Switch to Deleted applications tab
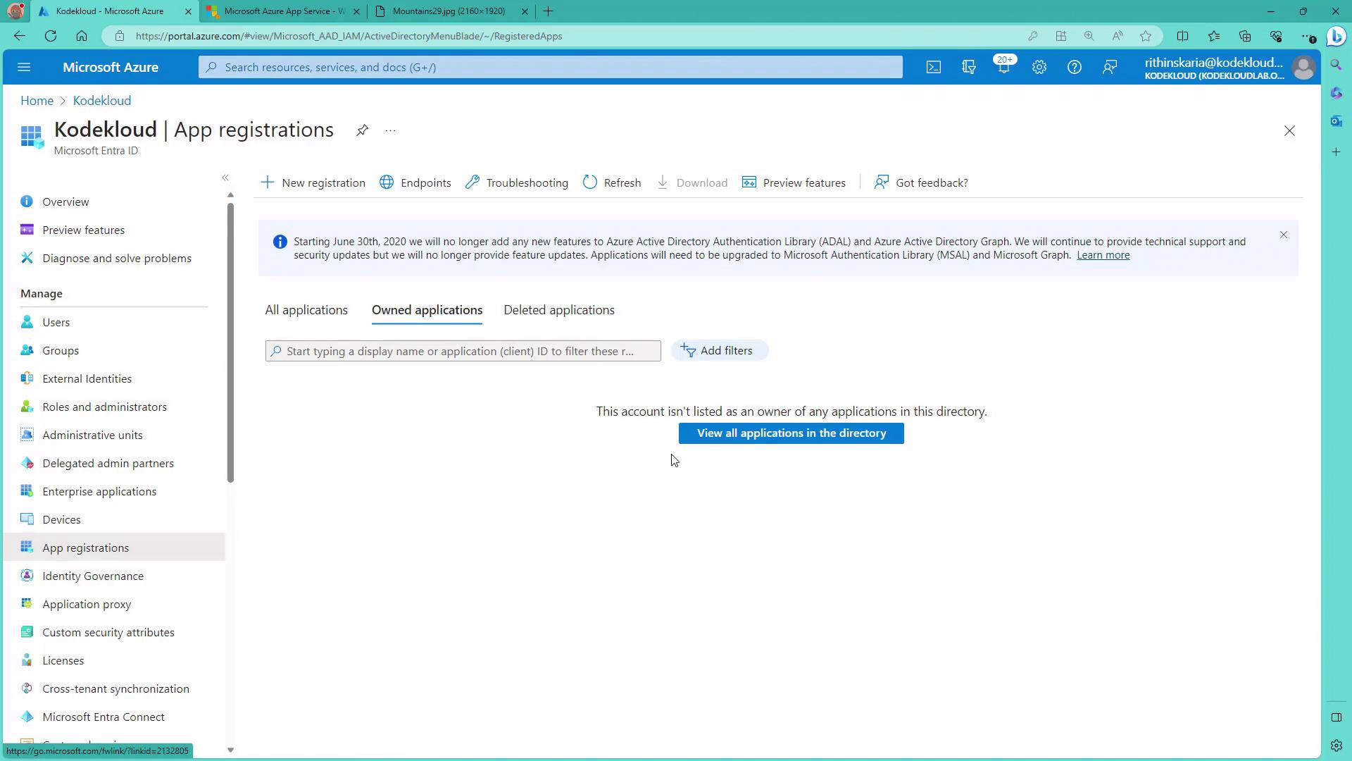This screenshot has height=761, width=1352. coord(559,310)
